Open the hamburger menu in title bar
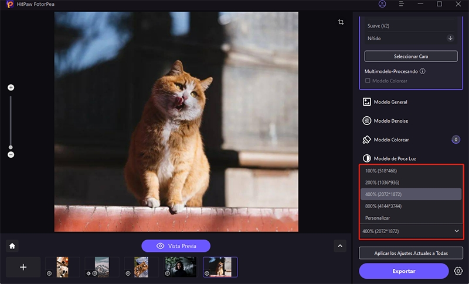 (402, 4)
